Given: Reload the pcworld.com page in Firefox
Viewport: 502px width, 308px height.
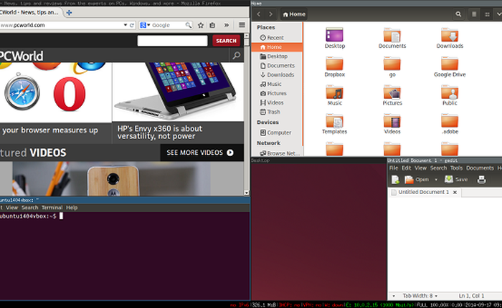Looking at the screenshot, I should point(132,25).
